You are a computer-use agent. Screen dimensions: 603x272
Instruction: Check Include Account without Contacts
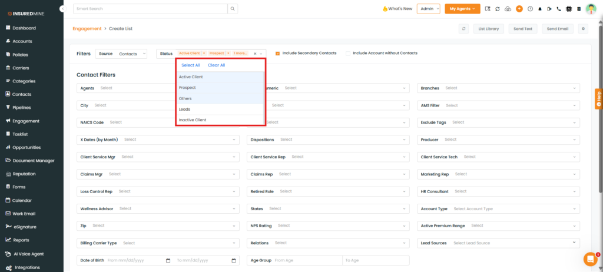[x=348, y=53]
